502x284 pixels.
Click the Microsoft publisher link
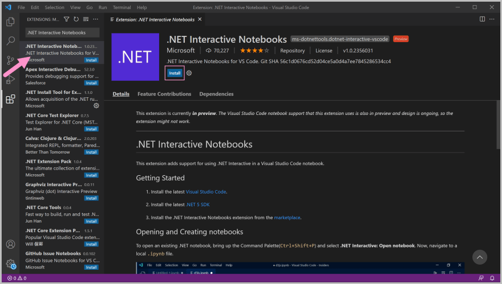(181, 51)
